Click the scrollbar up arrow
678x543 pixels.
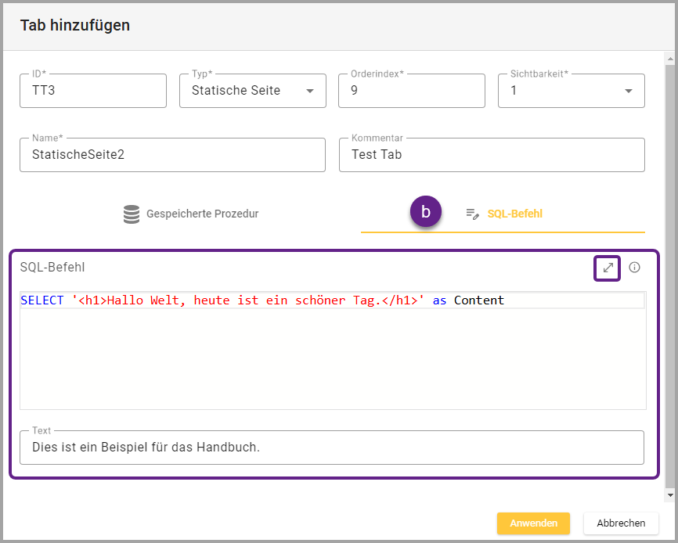click(669, 58)
